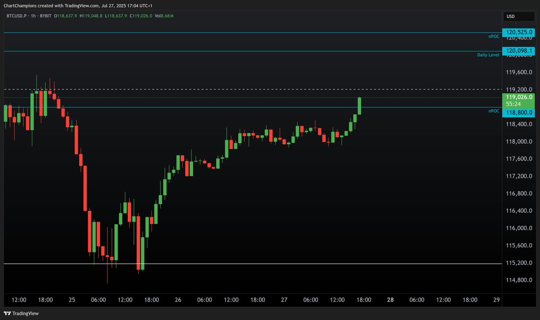540x320 pixels.
Task: Click the 118,400.0 price axis tick
Action: (x=519, y=124)
